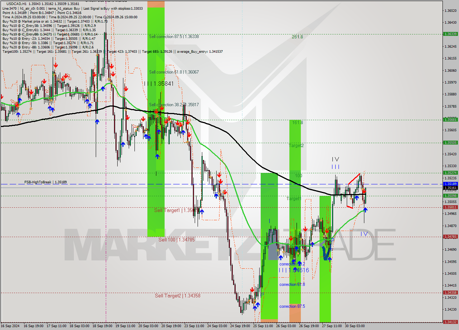
Task: Click the green 1.35681 price tag
Action: coord(450,119)
